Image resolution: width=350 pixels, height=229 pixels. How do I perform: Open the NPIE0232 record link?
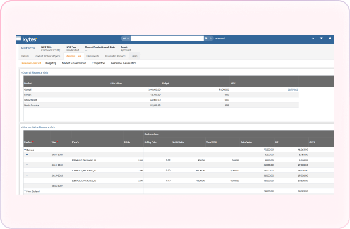[x=28, y=48]
